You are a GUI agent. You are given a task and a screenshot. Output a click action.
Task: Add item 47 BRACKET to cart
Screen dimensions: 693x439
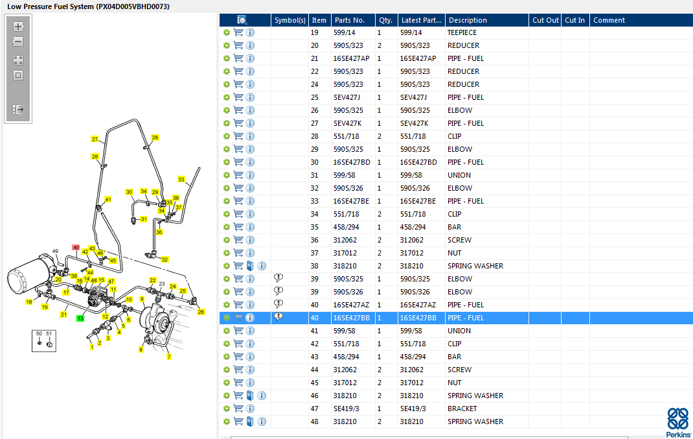click(x=238, y=409)
